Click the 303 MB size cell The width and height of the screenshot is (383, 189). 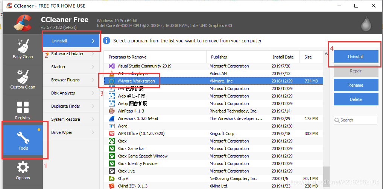311,133
